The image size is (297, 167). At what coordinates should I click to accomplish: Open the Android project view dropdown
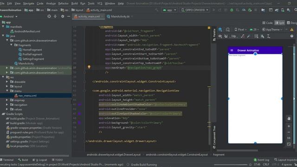pos(9,17)
